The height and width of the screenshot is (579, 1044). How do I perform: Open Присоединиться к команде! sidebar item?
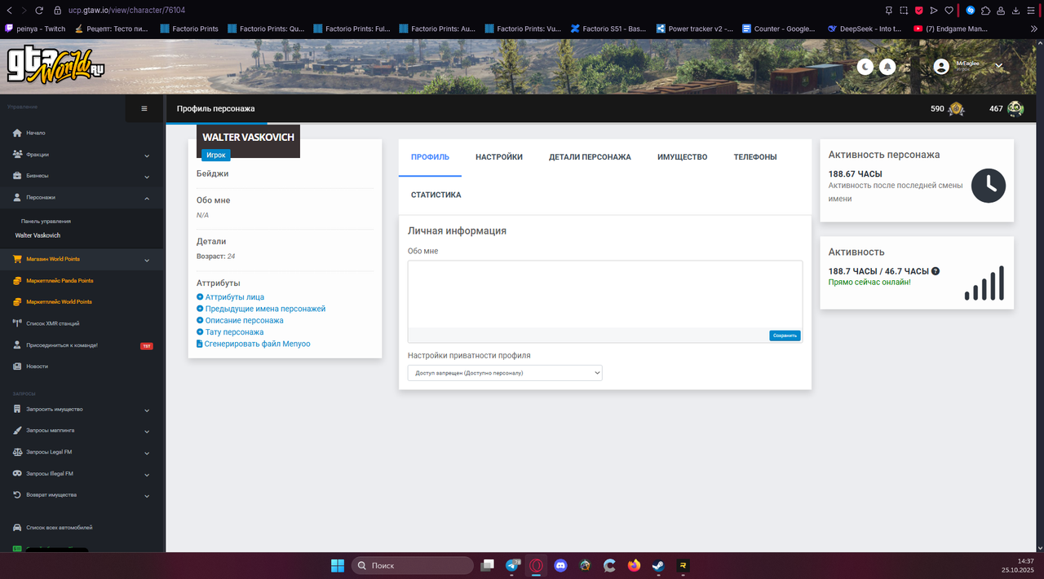click(61, 345)
